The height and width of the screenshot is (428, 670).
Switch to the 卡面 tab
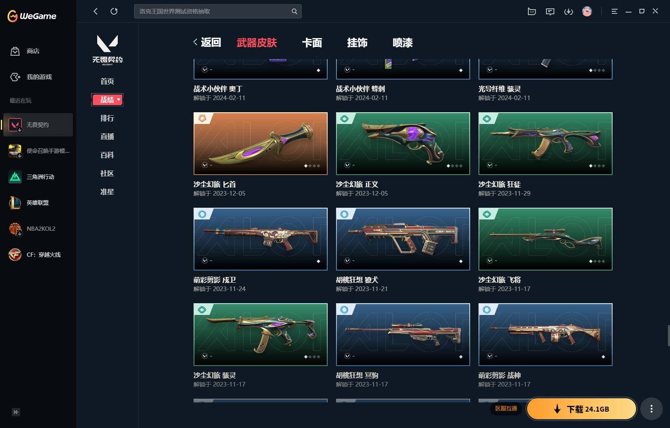[312, 43]
